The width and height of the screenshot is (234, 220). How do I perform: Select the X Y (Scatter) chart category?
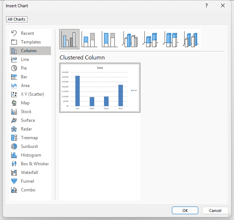[x=30, y=94]
